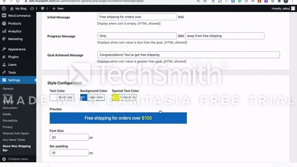Focus the Font Size field

tap(69, 137)
